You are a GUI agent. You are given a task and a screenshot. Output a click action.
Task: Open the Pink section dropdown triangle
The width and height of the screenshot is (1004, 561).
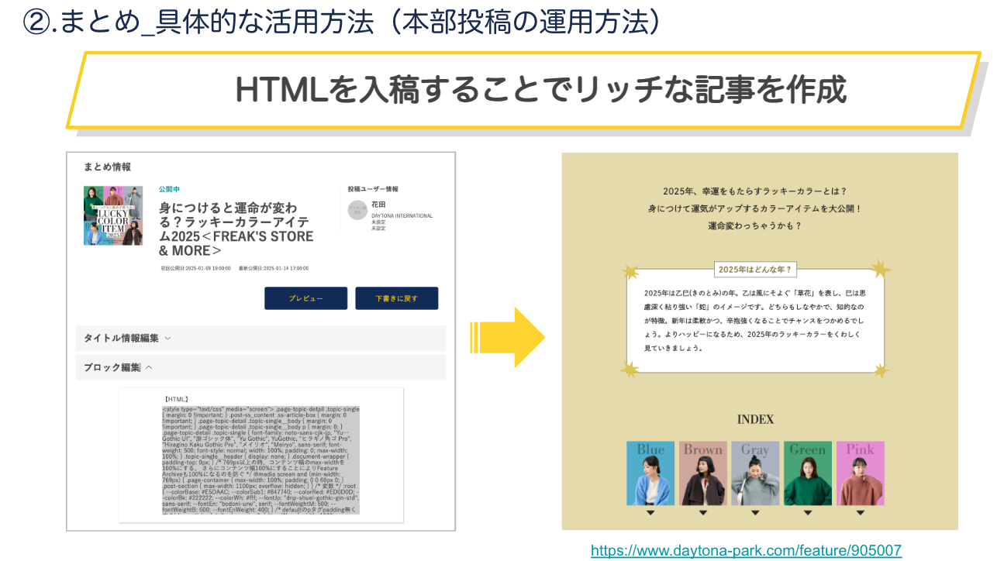pos(860,512)
